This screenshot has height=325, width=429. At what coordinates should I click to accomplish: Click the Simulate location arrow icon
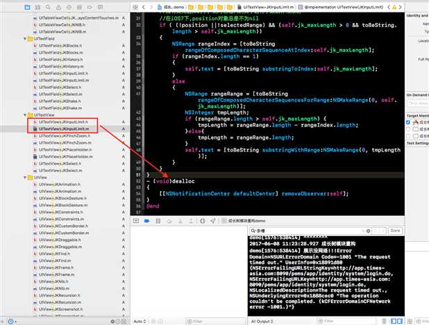(213, 221)
